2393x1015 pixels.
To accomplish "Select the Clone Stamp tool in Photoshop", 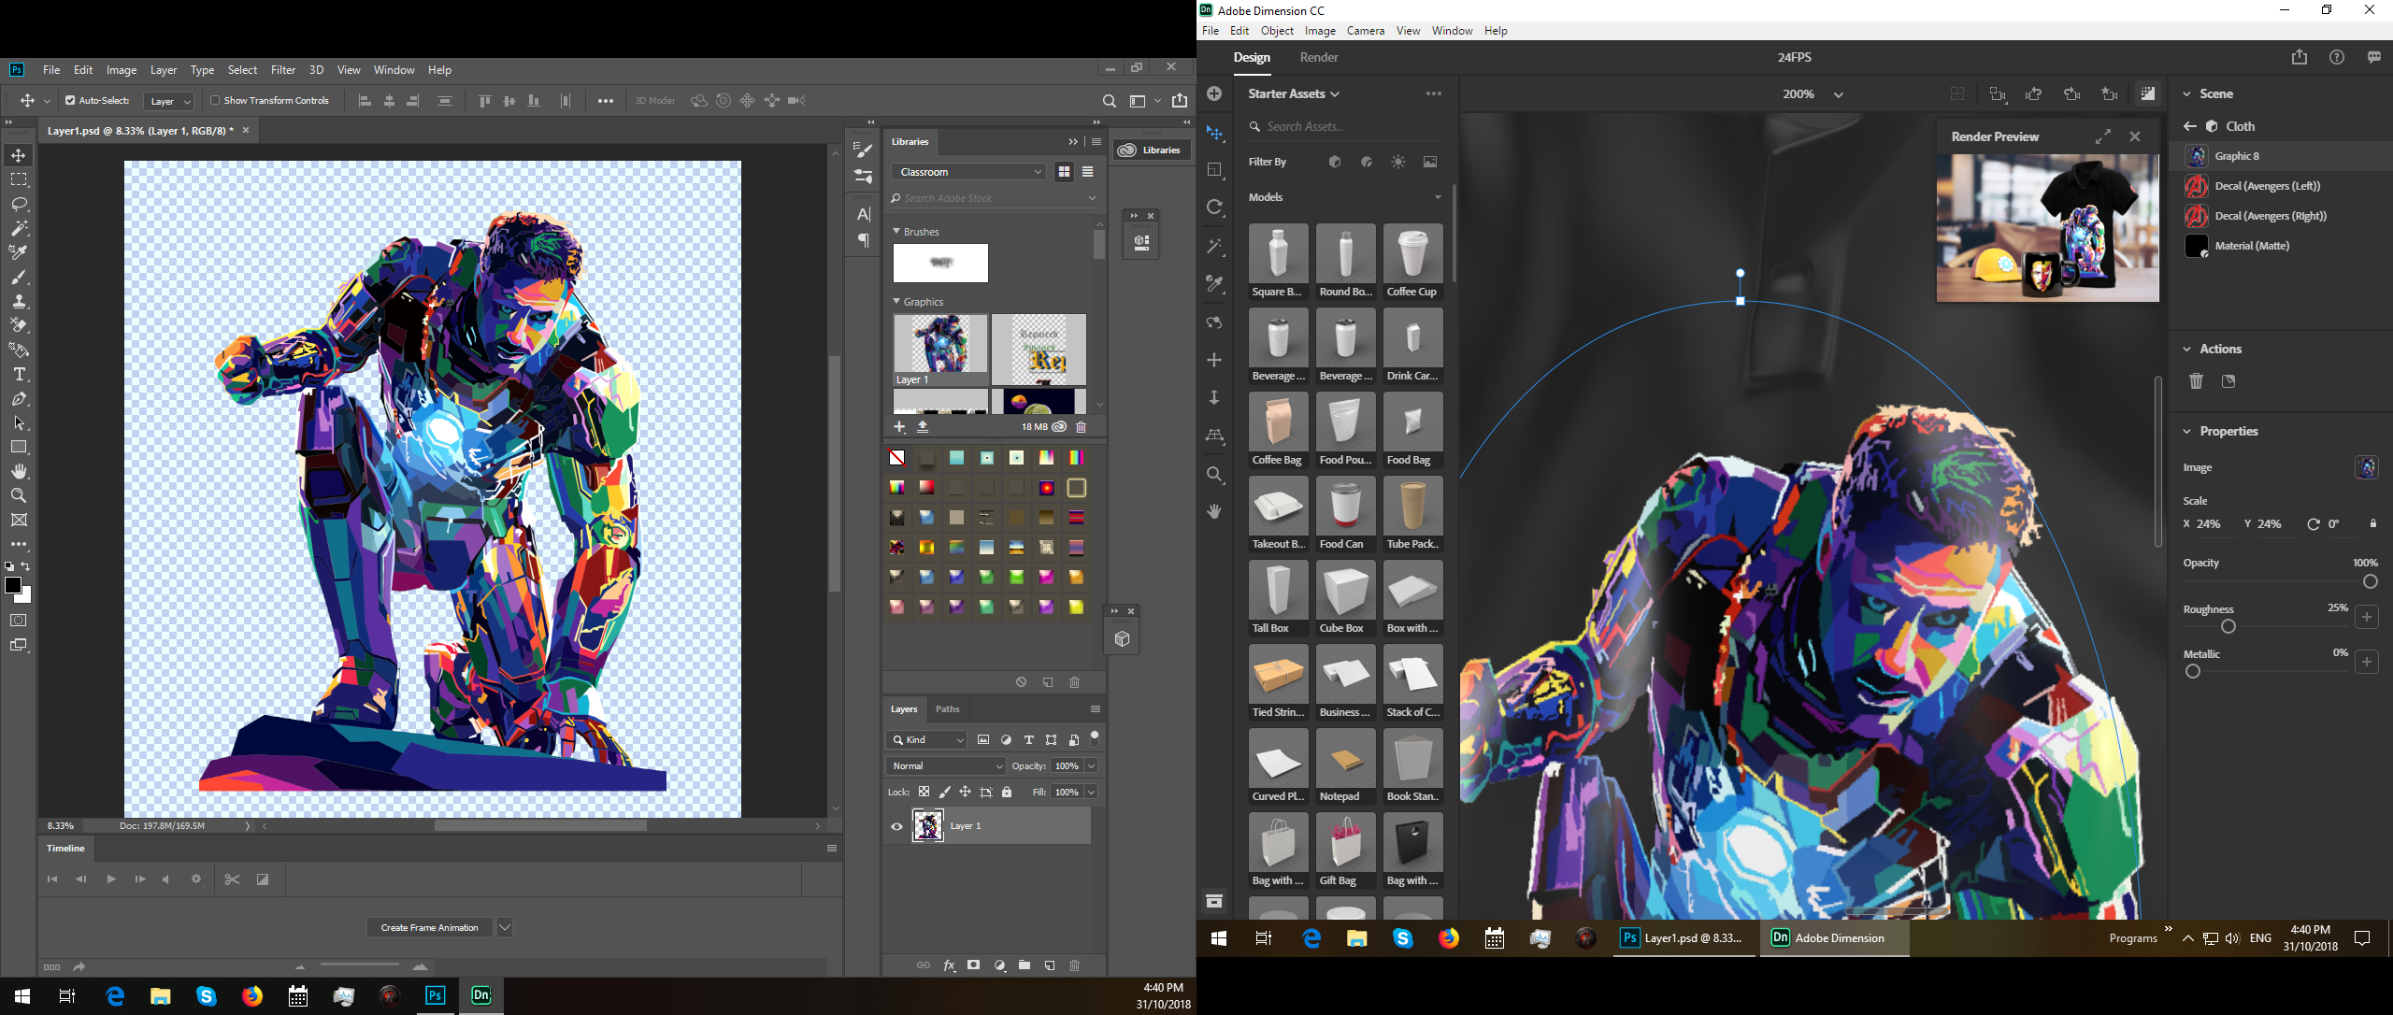I will (x=19, y=301).
